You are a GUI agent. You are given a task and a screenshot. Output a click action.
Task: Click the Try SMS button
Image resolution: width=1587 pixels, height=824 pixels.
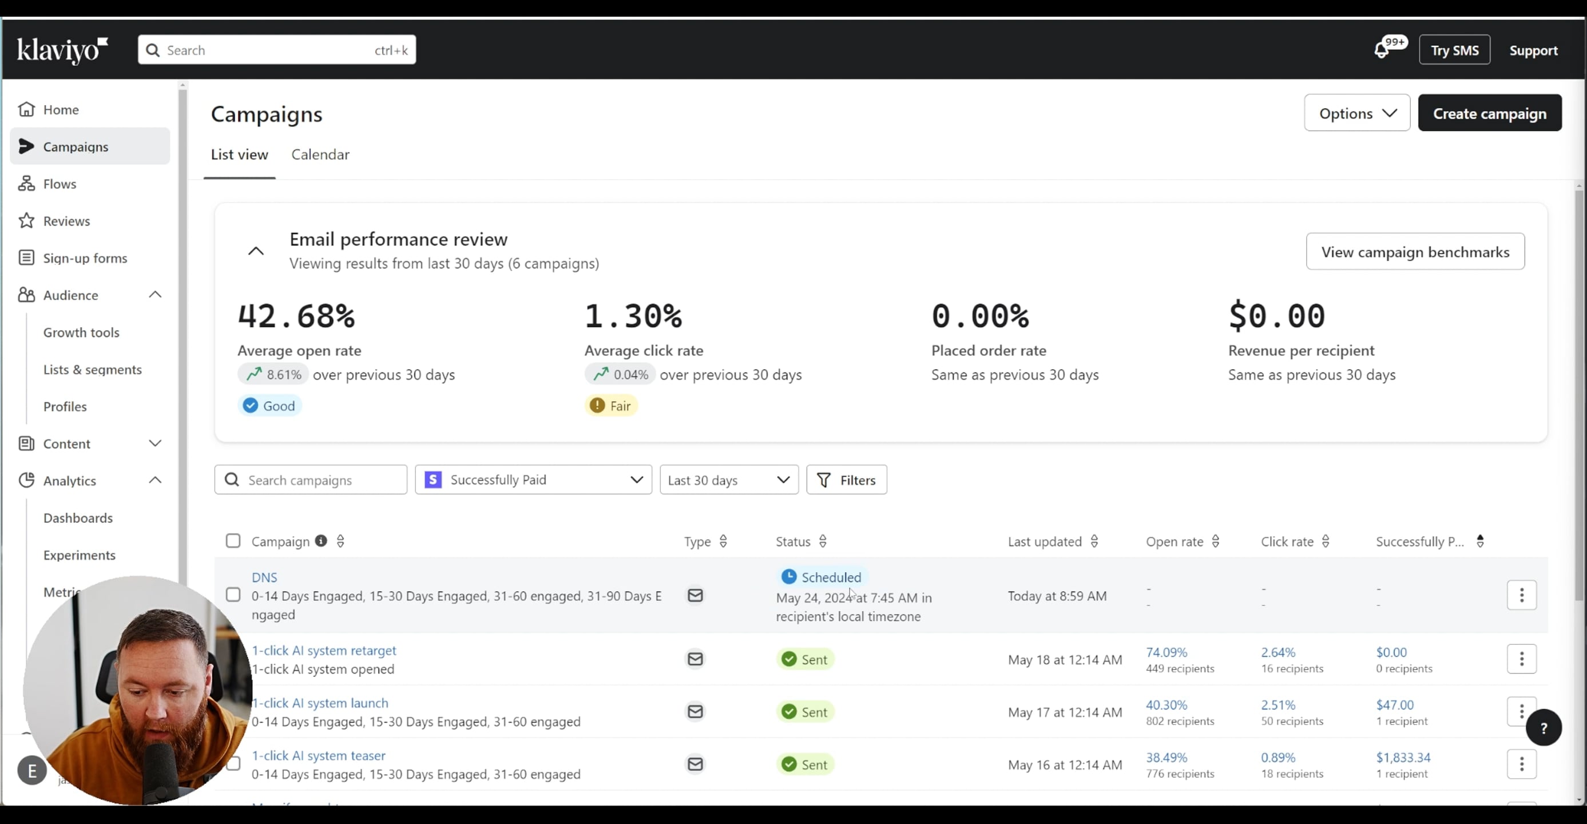point(1454,50)
